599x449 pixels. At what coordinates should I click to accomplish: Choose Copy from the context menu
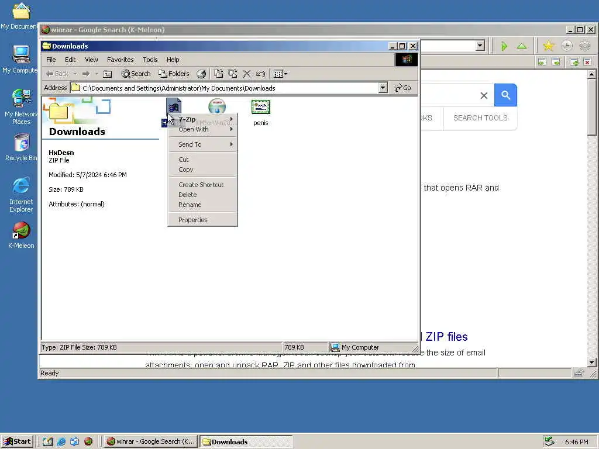(202, 170)
